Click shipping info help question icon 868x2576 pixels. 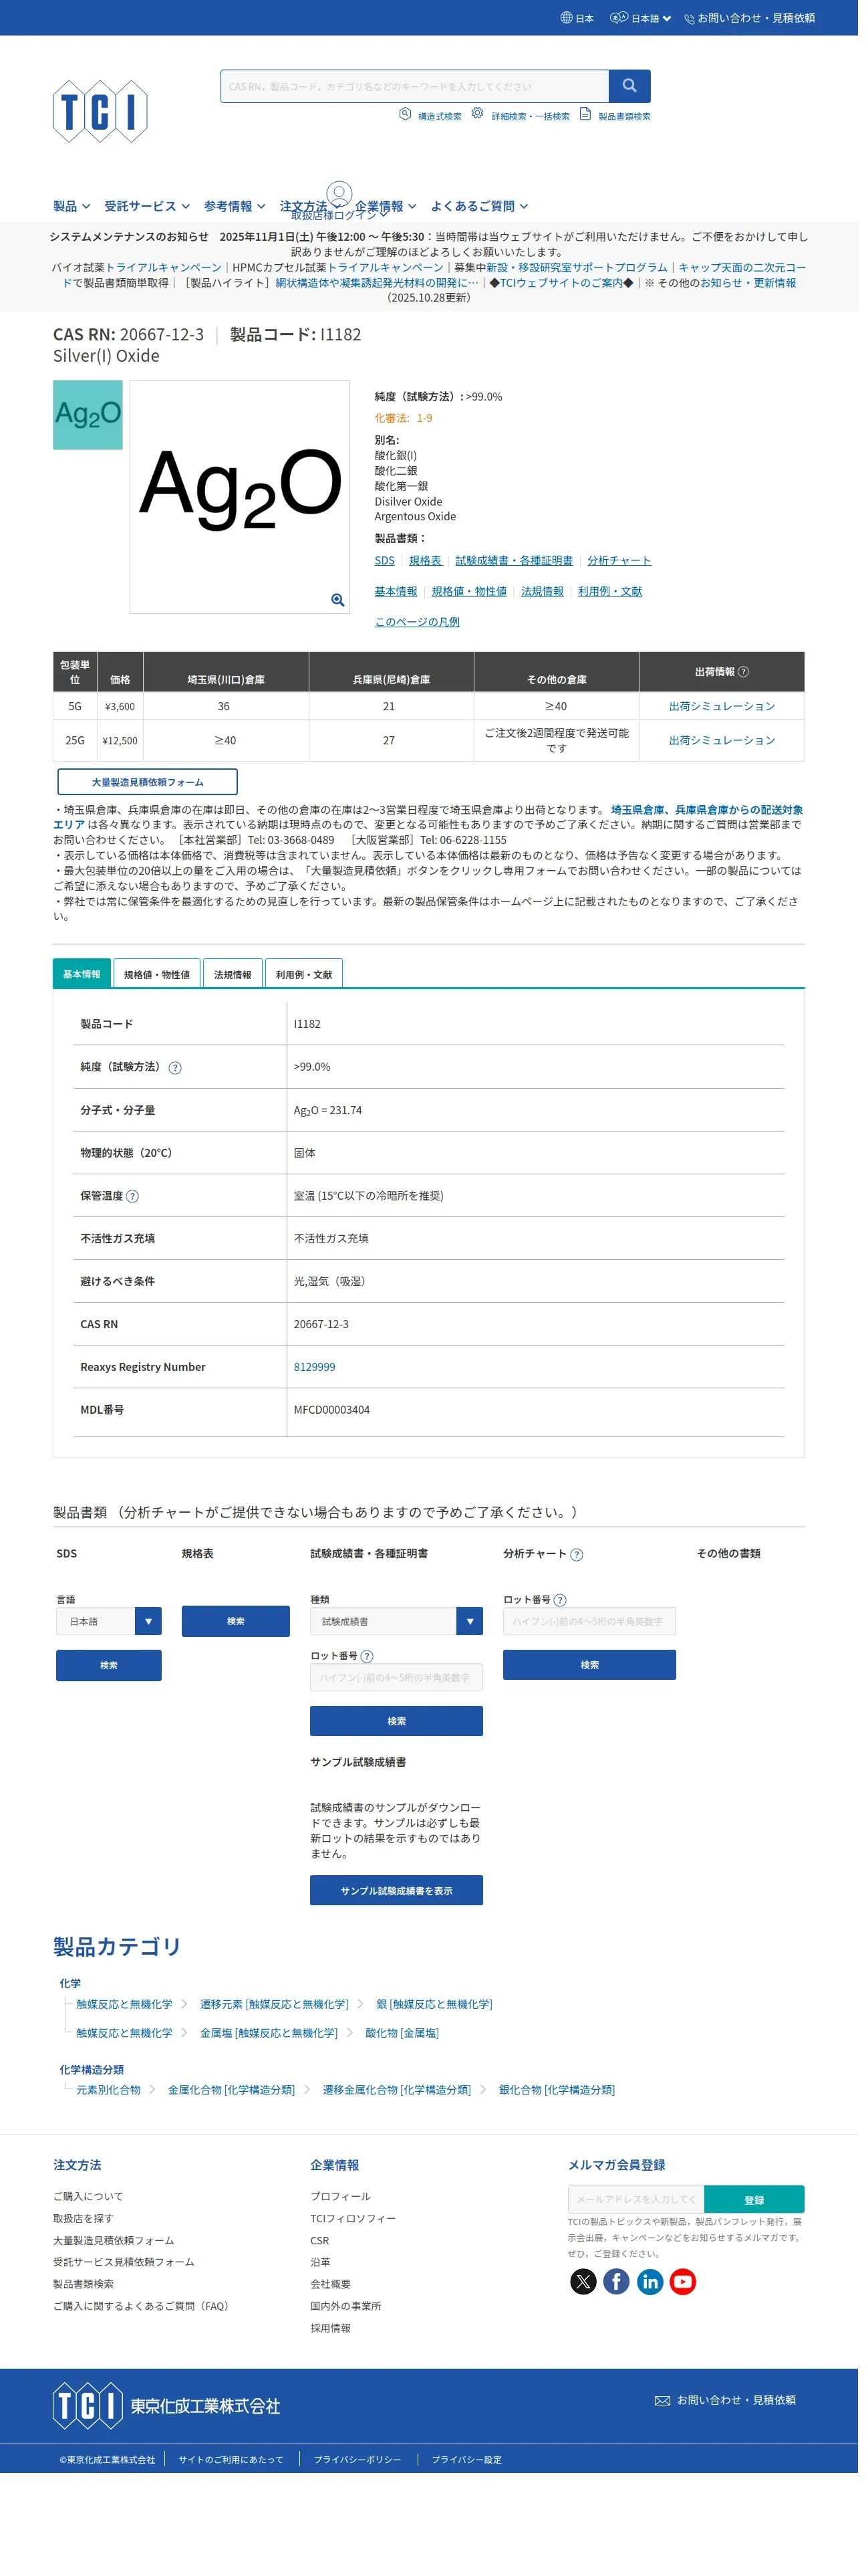click(743, 672)
